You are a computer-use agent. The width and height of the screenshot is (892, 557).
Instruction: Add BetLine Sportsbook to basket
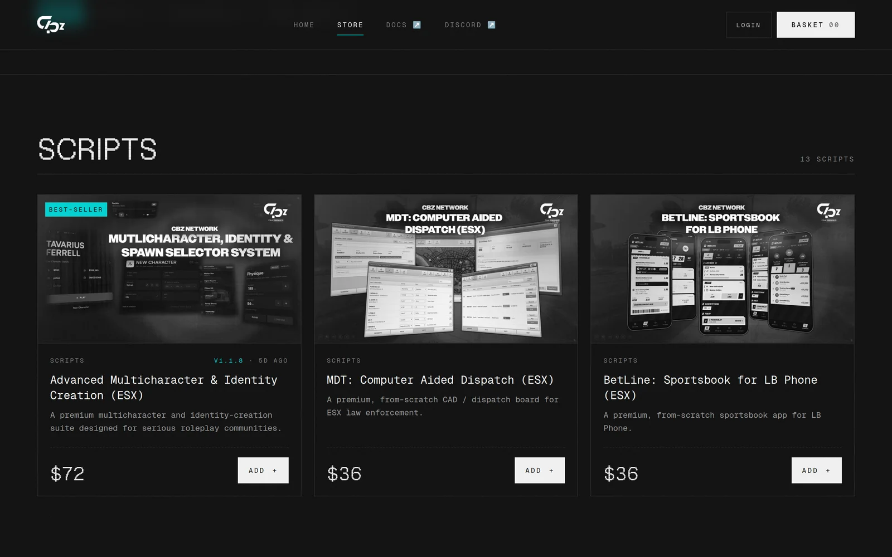pos(816,470)
